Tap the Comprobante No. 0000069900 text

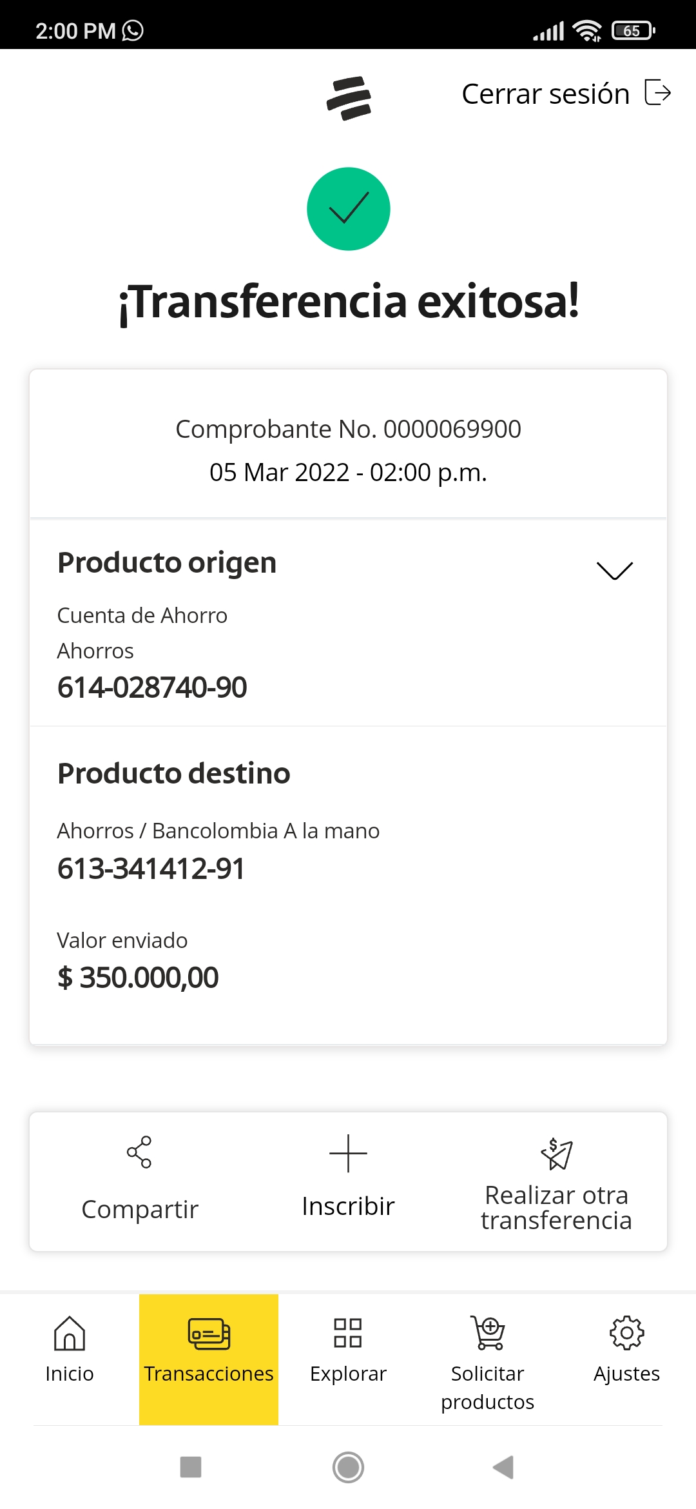click(348, 429)
